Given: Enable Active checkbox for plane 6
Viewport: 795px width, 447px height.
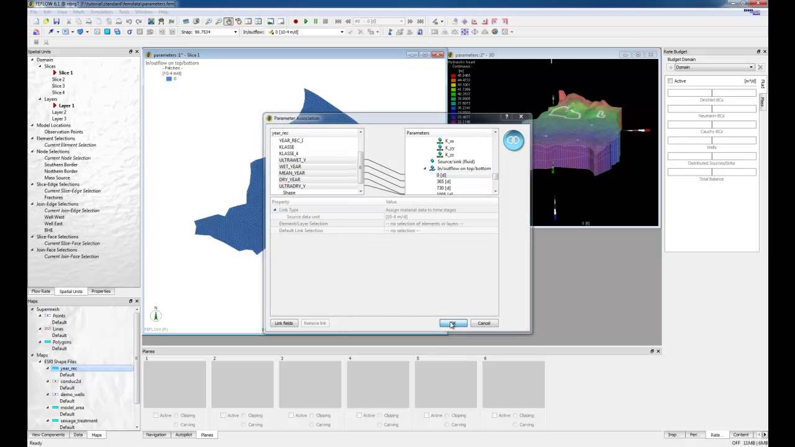Looking at the screenshot, I should [496, 415].
